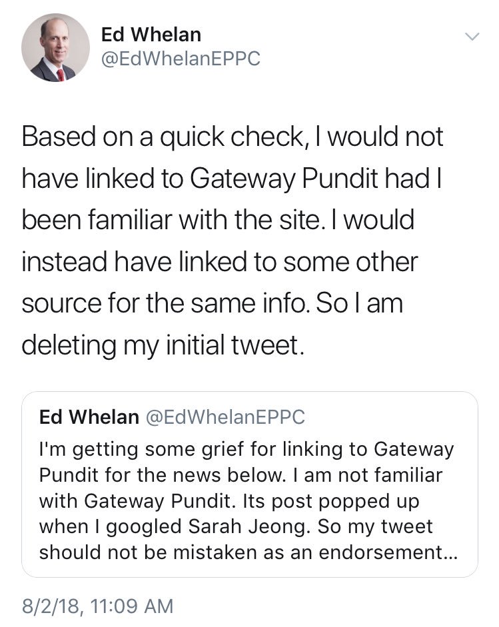Open the @EdWhelanEPPC handle under the author name

tap(179, 59)
